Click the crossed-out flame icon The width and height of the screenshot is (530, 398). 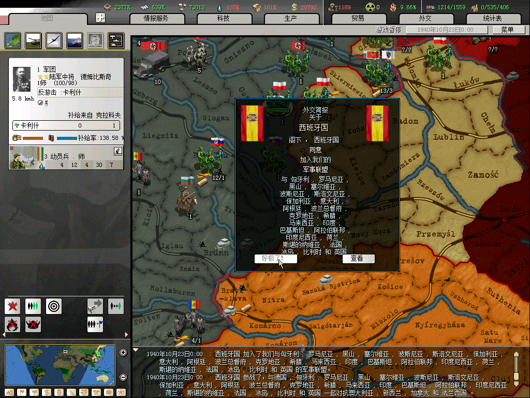[x=12, y=324]
